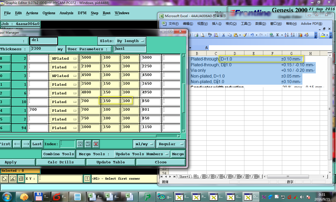Select Excel cell 'Non-plated, D<1.0'

[208, 76]
